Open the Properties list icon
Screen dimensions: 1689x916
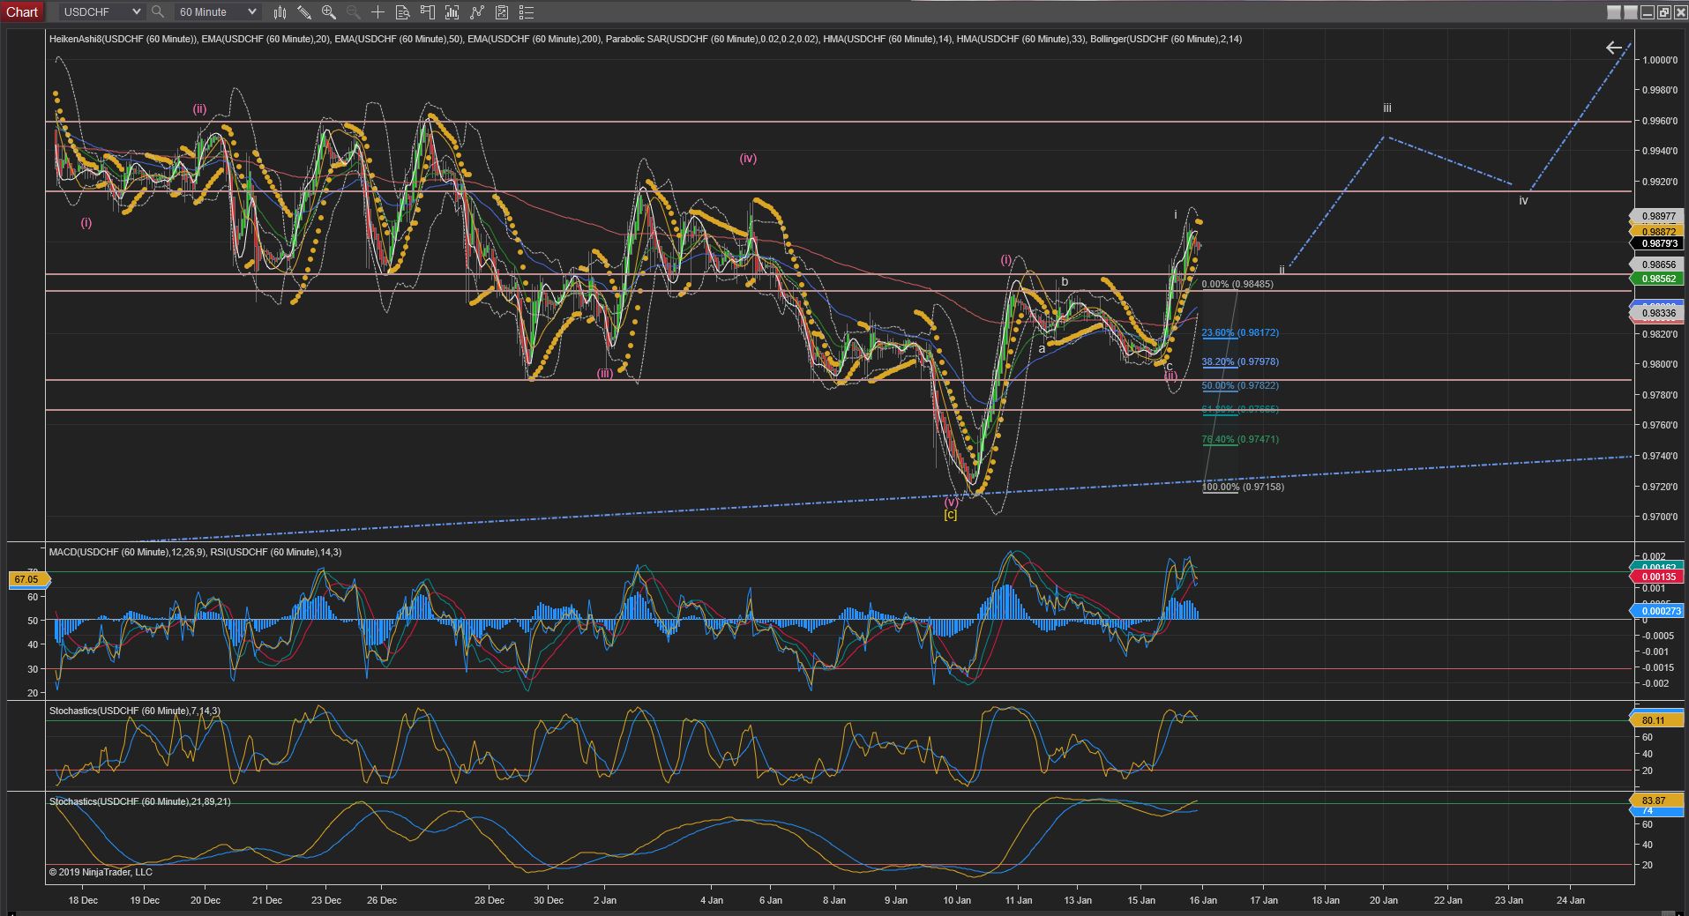coord(527,12)
